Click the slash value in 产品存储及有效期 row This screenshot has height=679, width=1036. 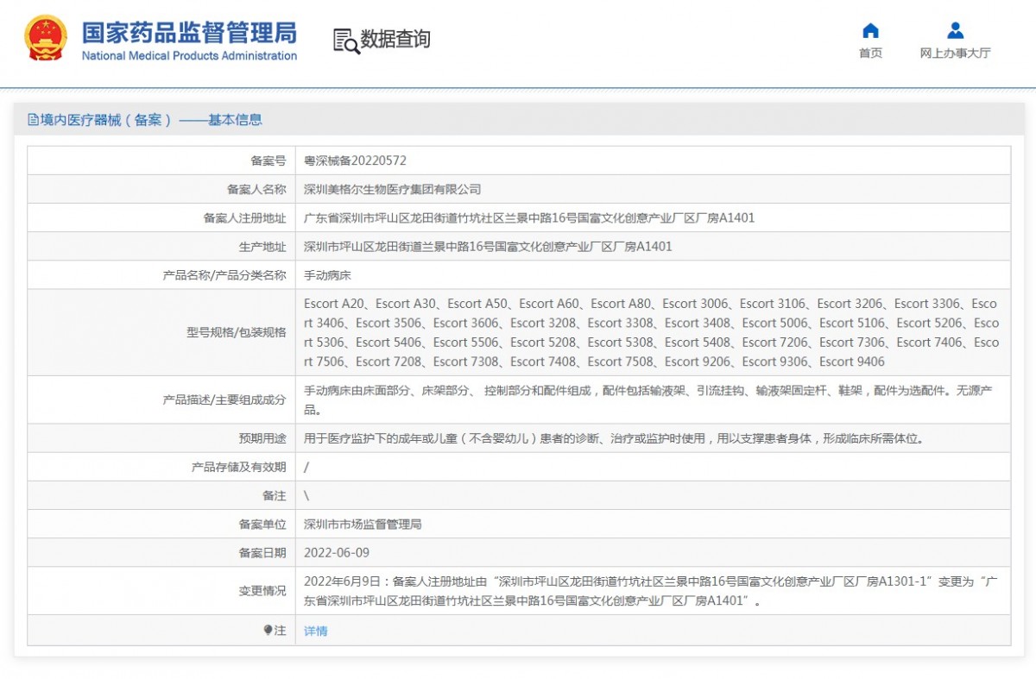coord(306,467)
